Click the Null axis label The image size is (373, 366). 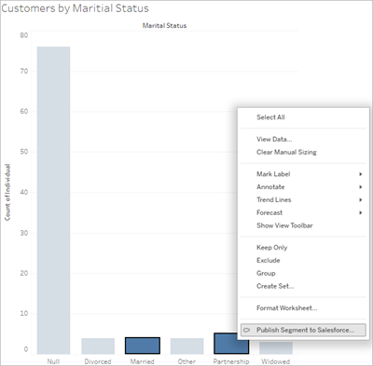click(x=53, y=361)
